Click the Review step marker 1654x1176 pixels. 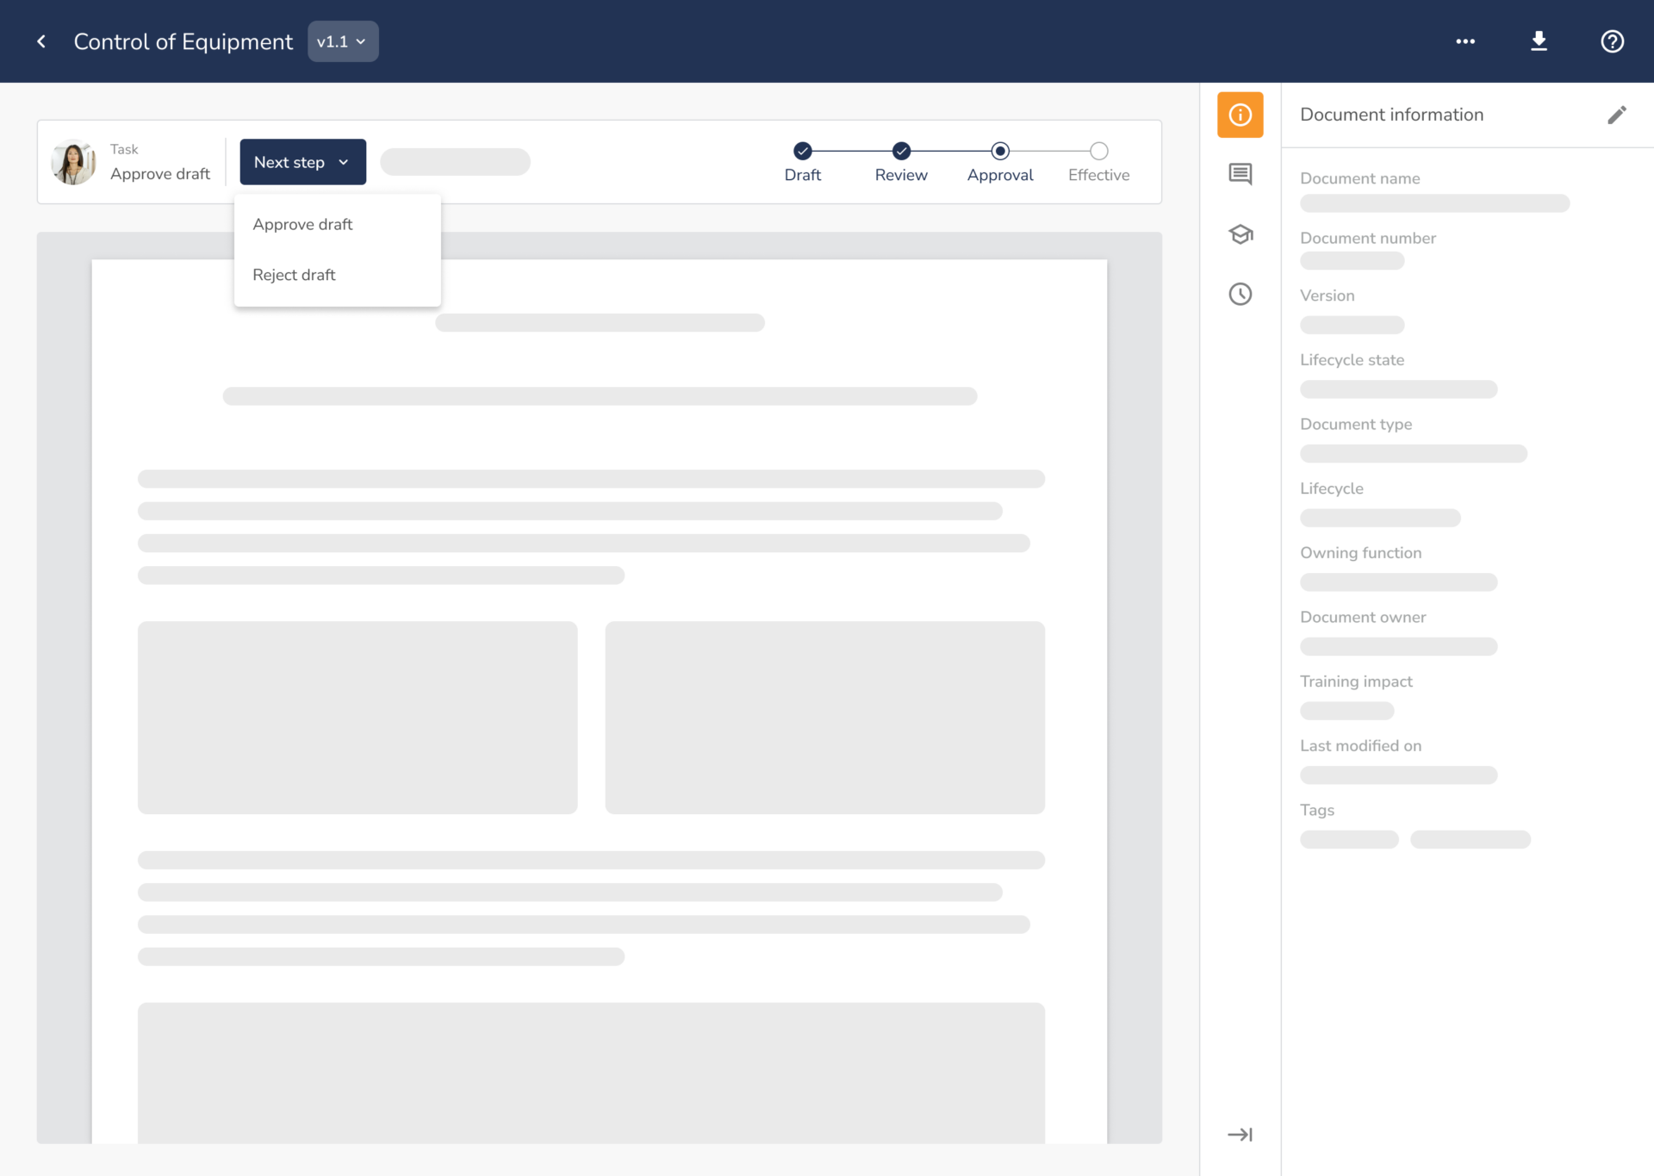[x=901, y=152]
